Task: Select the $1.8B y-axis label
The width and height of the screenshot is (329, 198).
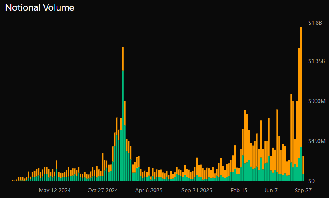Action: (315, 23)
